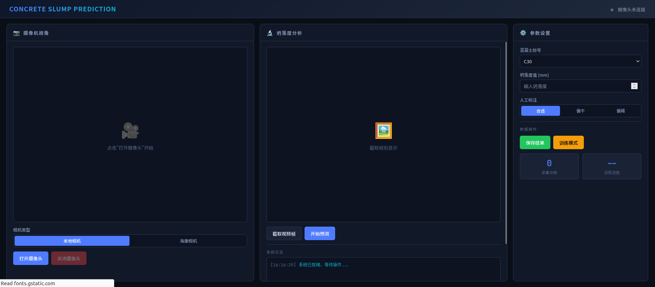Click the orange 训练模式 button
Viewport: 655px width, 287px height.
pos(569,142)
